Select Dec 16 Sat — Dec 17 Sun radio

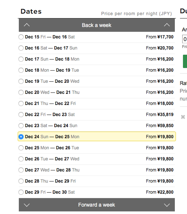21,48
